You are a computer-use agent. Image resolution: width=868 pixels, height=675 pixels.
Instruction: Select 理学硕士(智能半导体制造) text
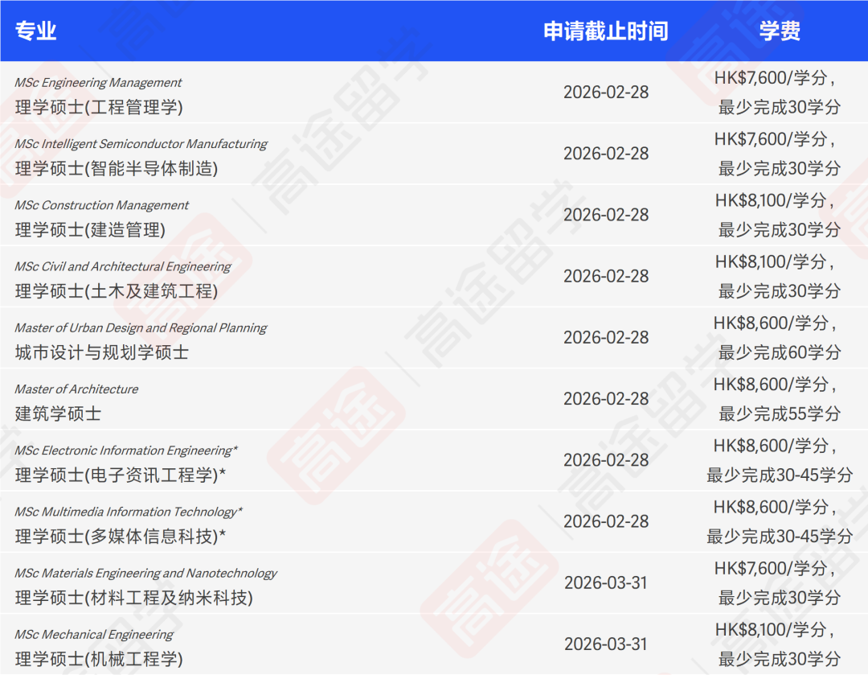click(117, 168)
